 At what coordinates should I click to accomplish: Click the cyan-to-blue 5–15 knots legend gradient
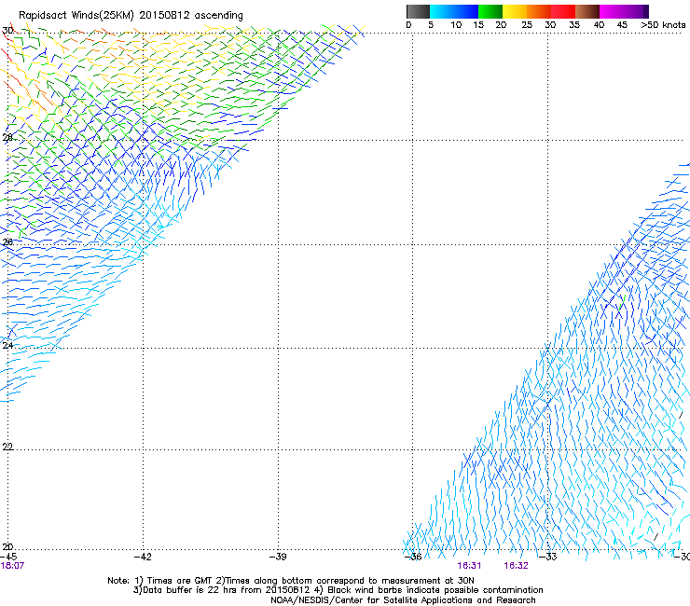tap(454, 11)
